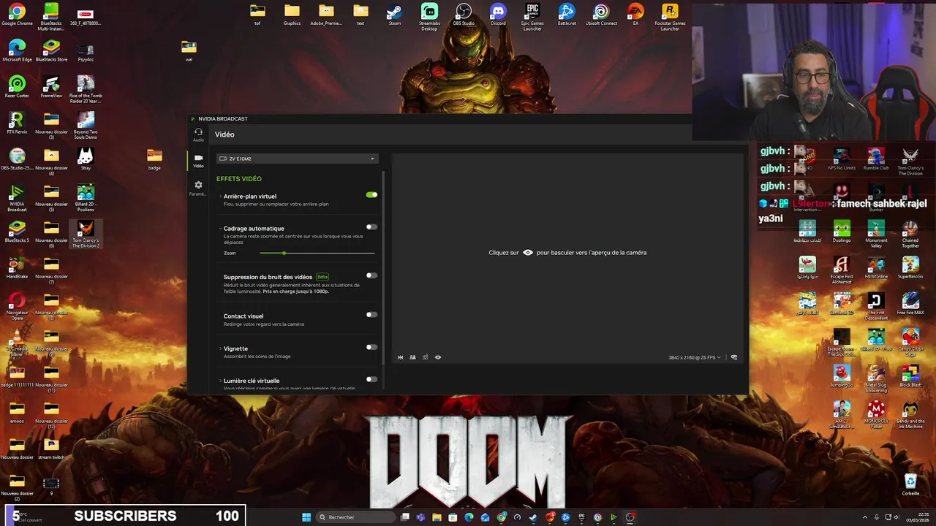
Task: Click the compare split-view icon under preview
Action: click(400, 357)
